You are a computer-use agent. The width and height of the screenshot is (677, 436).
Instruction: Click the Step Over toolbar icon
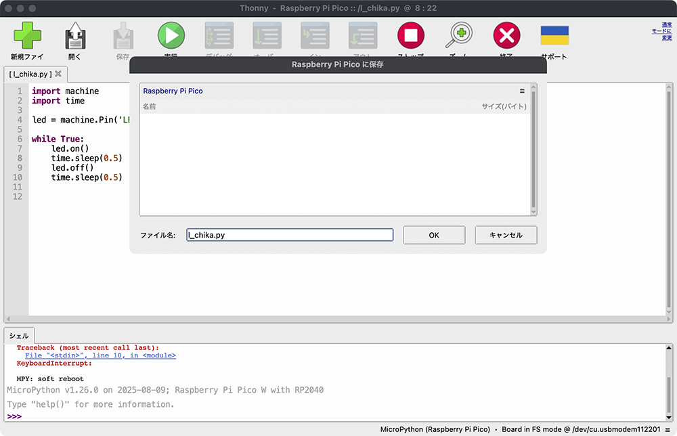[267, 35]
